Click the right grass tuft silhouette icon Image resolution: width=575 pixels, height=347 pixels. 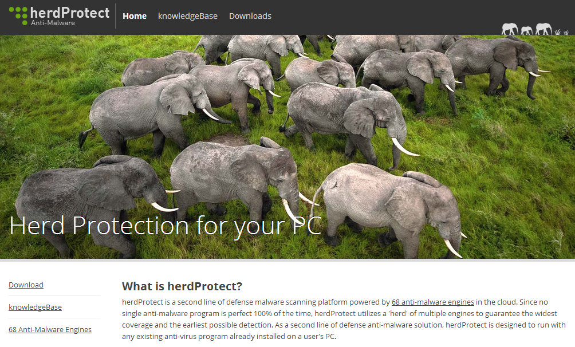[565, 32]
